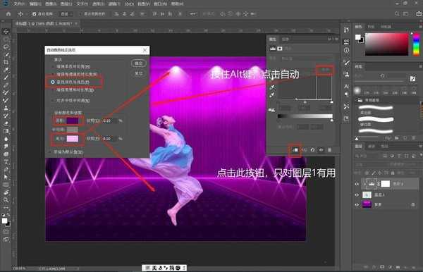Select the Move tool in the toolbox
Image resolution: width=423 pixels, height=272 pixels.
pyautogui.click(x=6, y=32)
